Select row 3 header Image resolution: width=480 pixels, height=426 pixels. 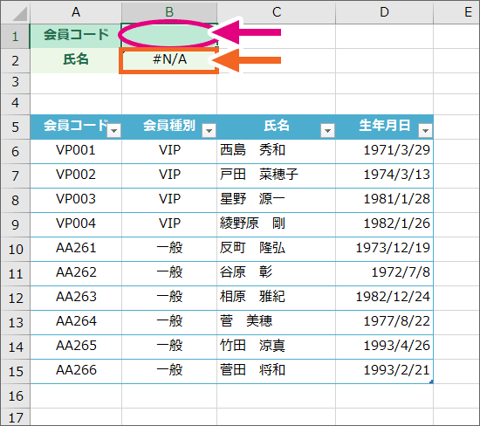pos(16,82)
